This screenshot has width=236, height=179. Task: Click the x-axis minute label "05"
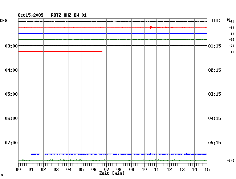point(81,170)
